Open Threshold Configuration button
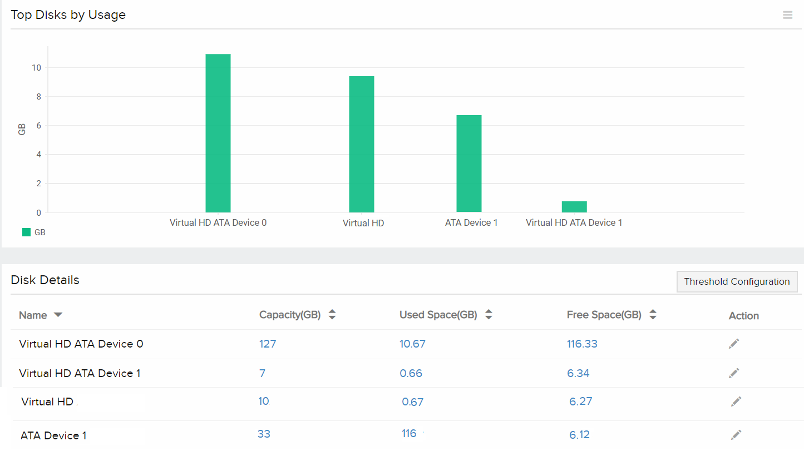The width and height of the screenshot is (804, 451). (x=737, y=281)
